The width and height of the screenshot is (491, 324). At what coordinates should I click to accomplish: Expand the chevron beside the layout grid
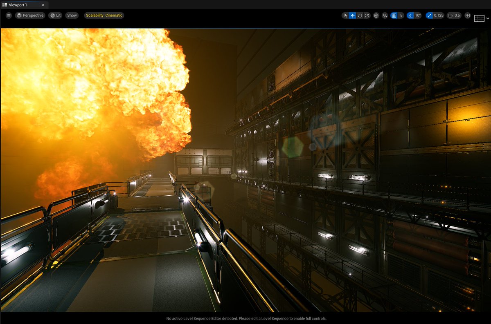pyautogui.click(x=487, y=18)
